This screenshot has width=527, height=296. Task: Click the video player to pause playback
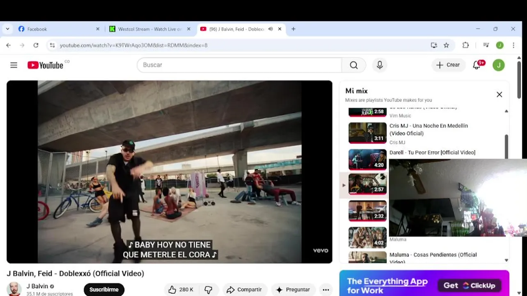(x=169, y=172)
